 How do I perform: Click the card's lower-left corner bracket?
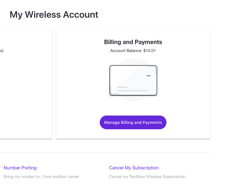click(x=113, y=92)
